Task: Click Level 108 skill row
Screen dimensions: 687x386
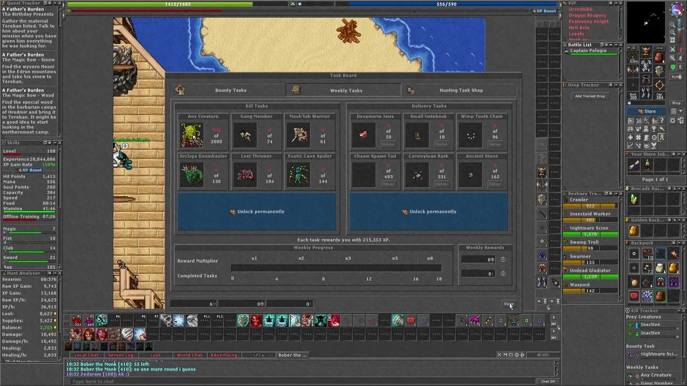Action: [x=29, y=151]
